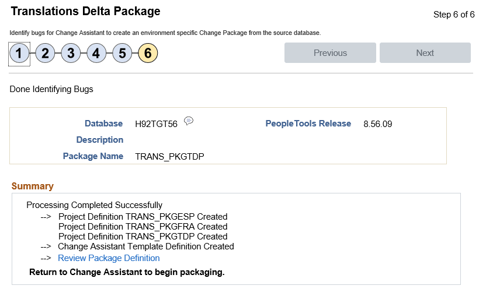This screenshot has height=296, width=493.
Task: Click the Done Identifying Bugs status text
Action: pos(51,89)
